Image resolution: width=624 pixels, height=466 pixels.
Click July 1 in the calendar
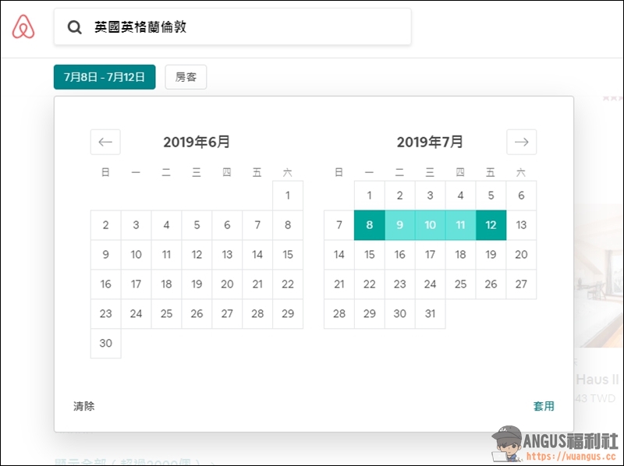[x=370, y=196]
